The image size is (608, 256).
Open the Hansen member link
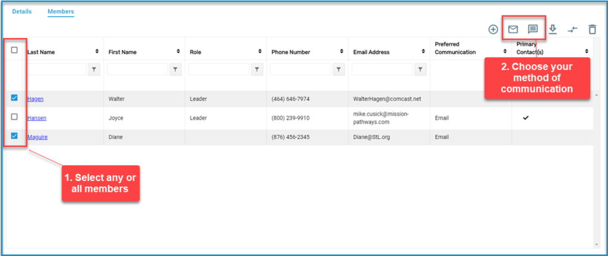37,118
